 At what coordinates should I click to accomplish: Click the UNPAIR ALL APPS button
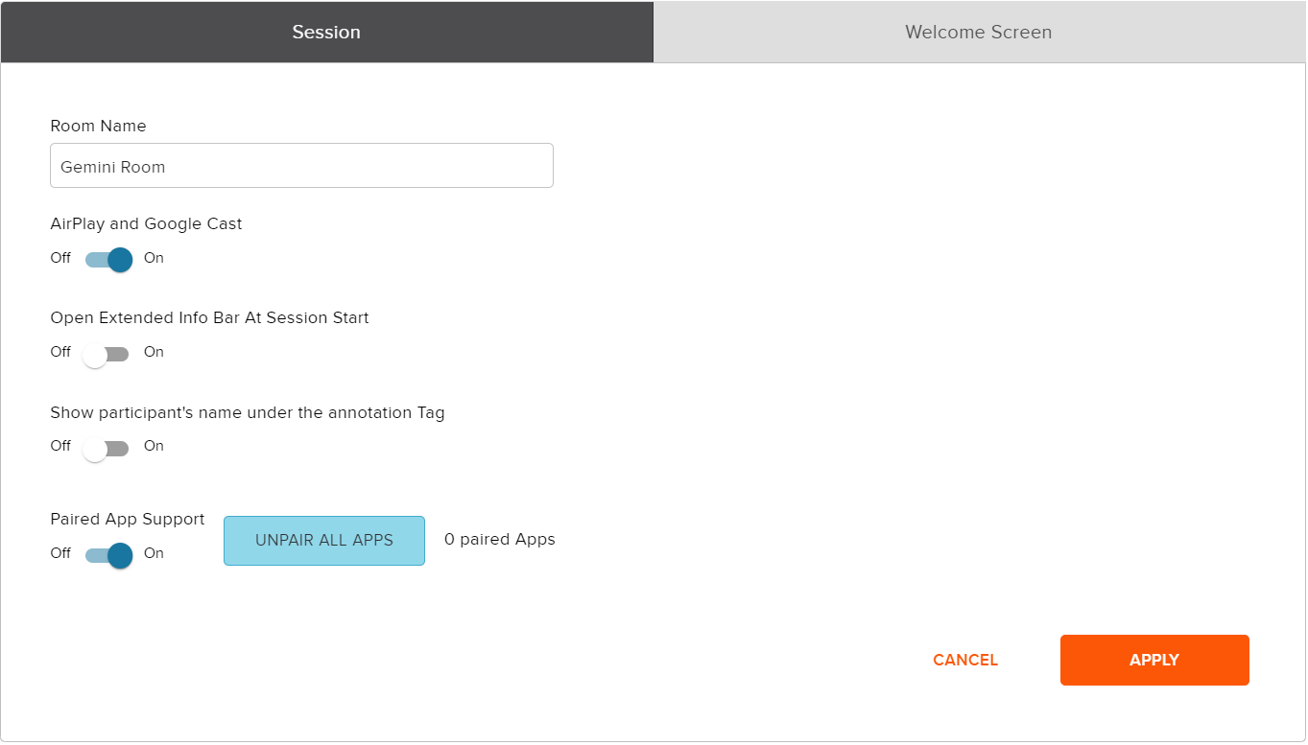[x=323, y=540]
